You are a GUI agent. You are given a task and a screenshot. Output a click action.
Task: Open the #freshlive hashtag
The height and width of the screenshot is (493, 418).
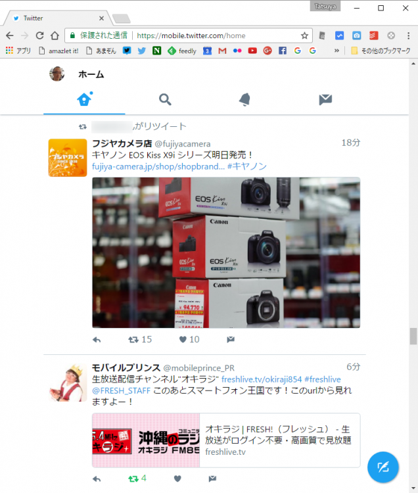coord(323,379)
